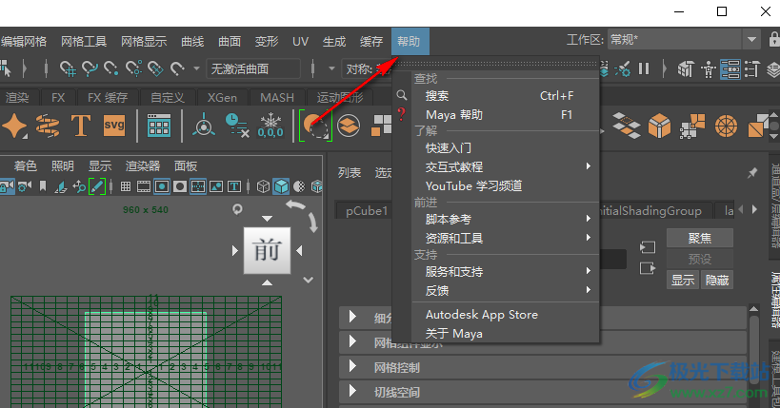
Task: Switch to the MASH shelf tab
Action: pos(277,97)
